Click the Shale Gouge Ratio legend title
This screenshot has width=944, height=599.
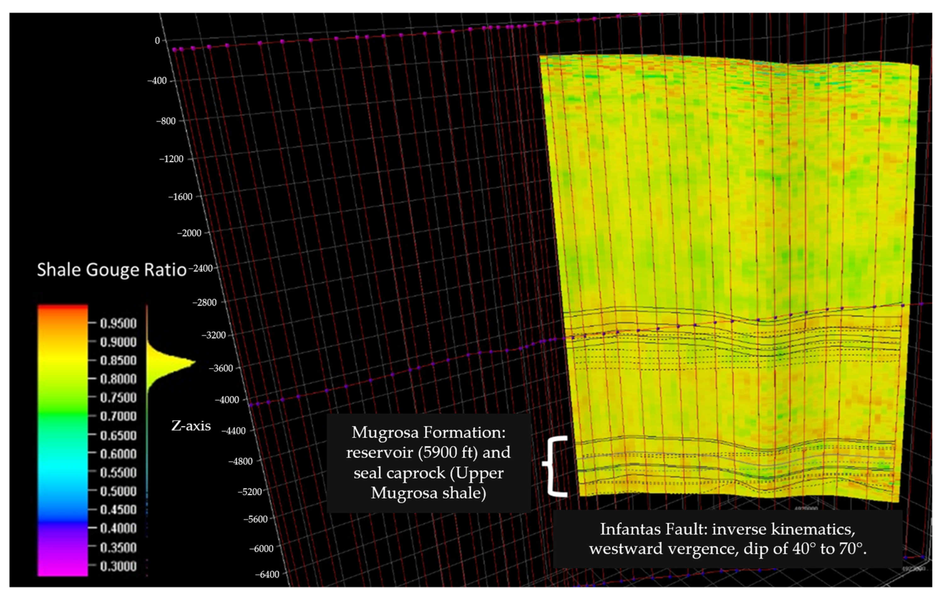pos(111,270)
